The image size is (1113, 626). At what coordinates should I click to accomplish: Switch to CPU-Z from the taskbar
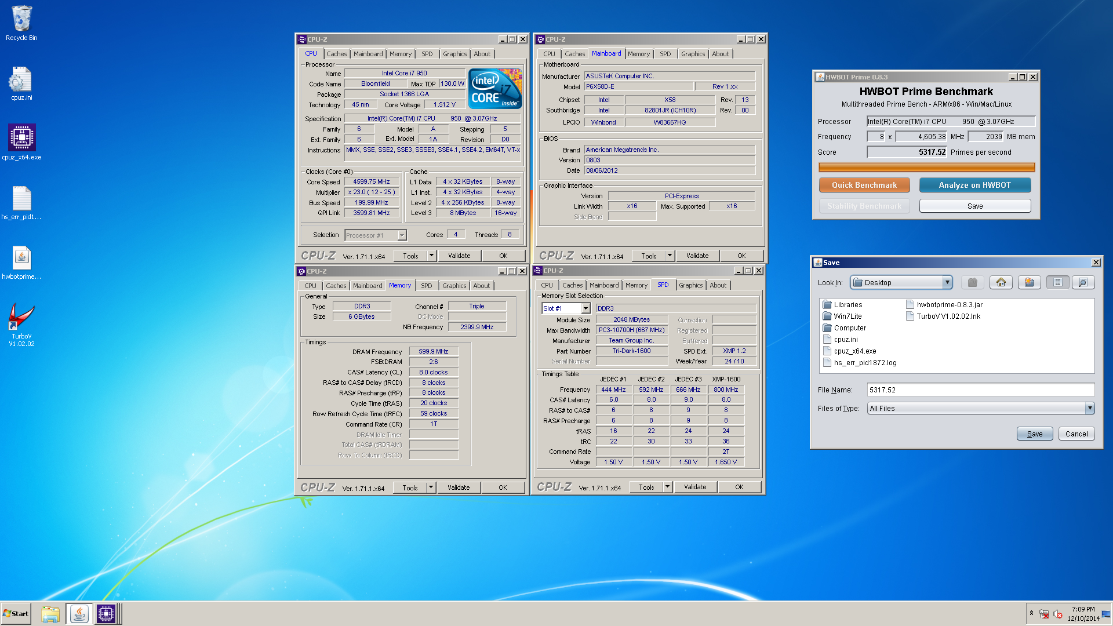click(x=107, y=614)
